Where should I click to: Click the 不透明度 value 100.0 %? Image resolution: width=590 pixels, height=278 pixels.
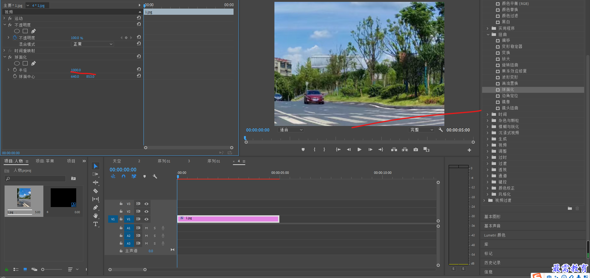[77, 38]
